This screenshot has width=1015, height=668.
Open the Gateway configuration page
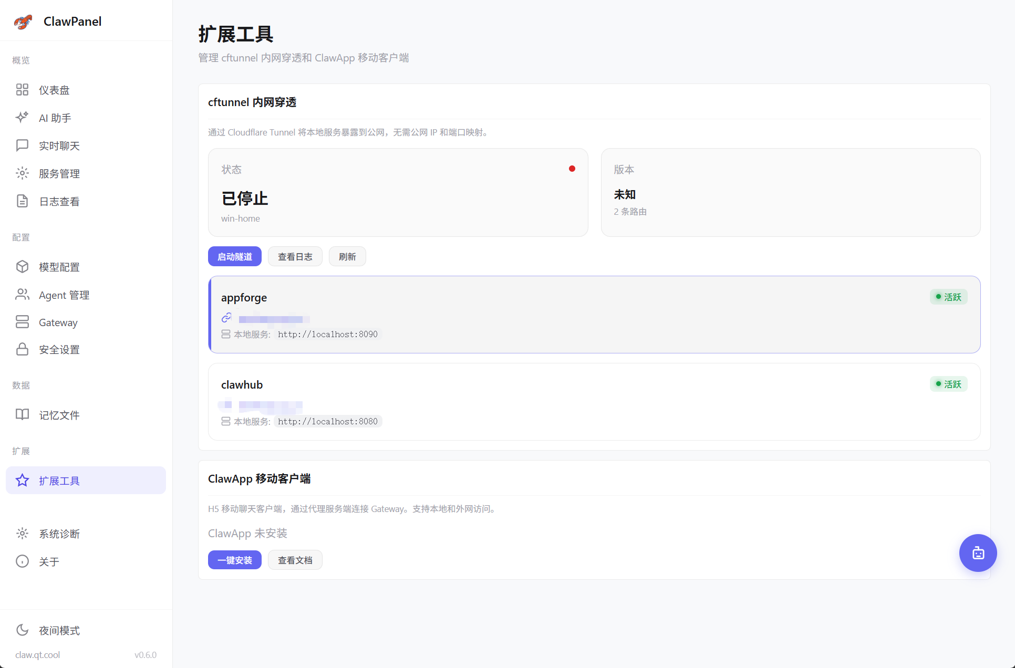click(x=58, y=322)
